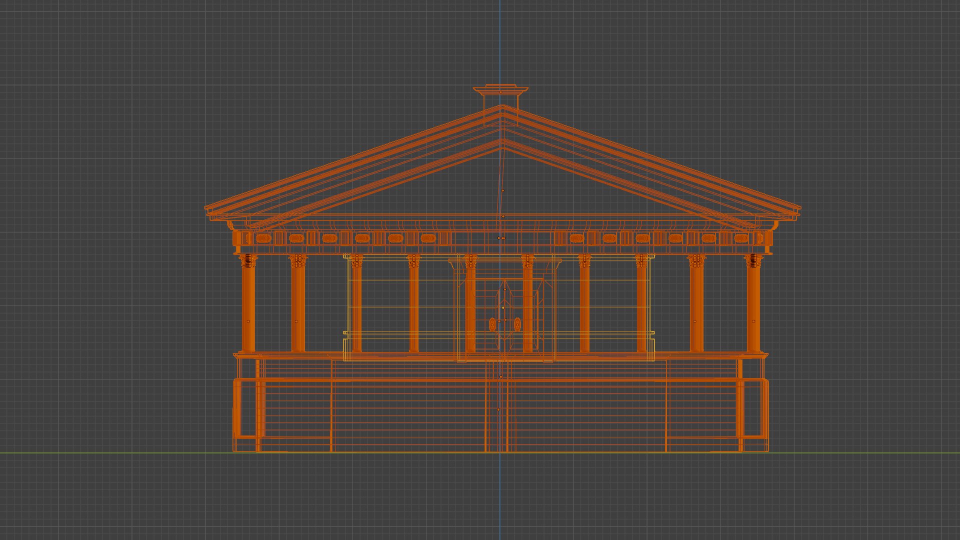Select the rightmost column of the portico

pos(753,303)
